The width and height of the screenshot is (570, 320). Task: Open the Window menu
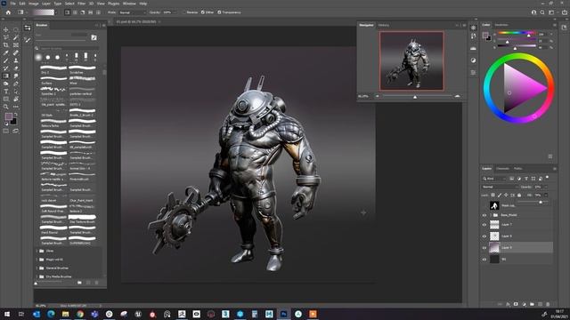[129, 4]
